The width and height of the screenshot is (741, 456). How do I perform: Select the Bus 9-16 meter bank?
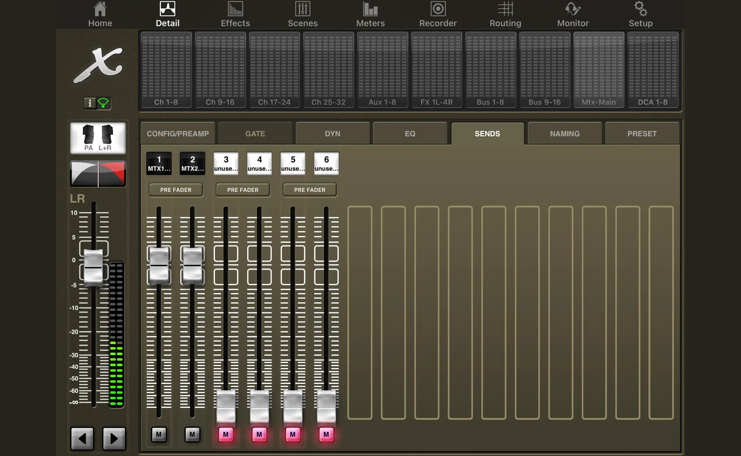coord(545,70)
